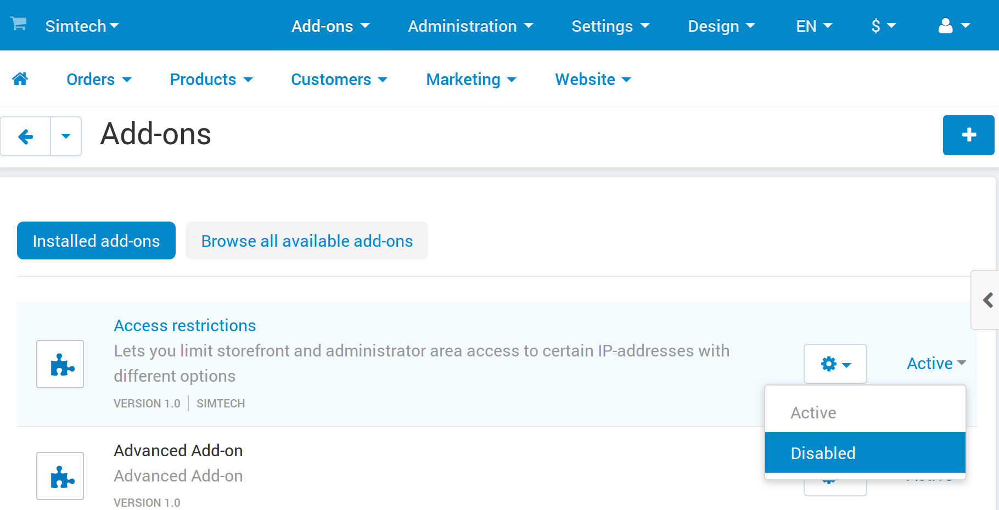Viewport: 999px width, 510px height.
Task: Click the SIMTECH vendor label
Action: click(x=221, y=404)
